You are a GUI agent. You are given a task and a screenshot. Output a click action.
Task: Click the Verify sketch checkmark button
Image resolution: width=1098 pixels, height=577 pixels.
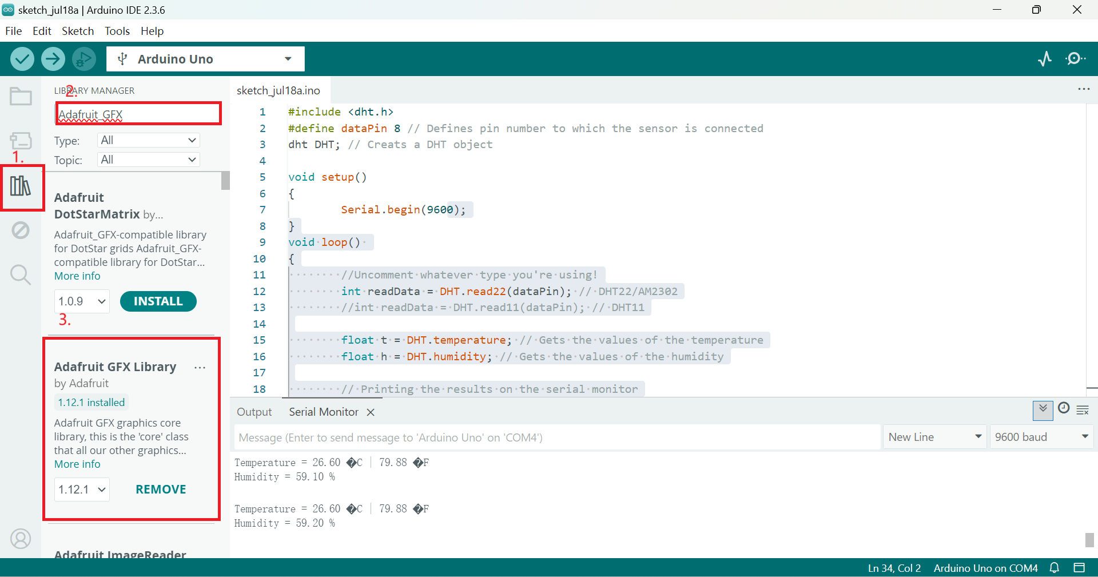point(22,59)
